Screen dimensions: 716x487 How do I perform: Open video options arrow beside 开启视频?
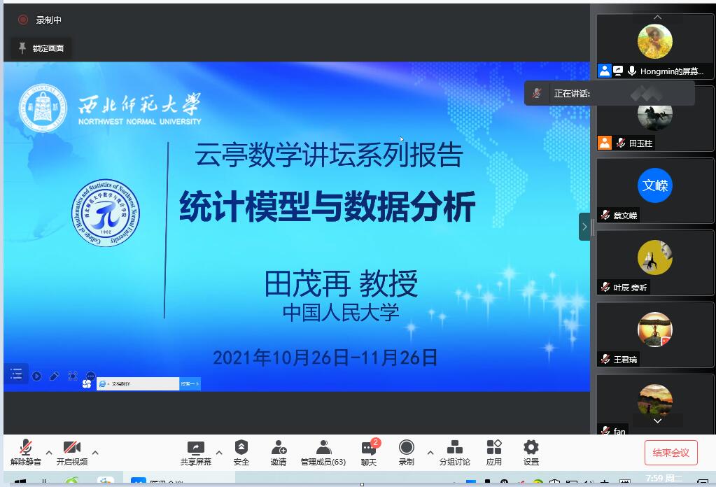tap(95, 452)
